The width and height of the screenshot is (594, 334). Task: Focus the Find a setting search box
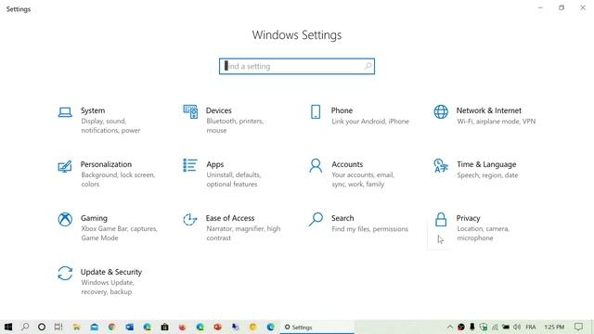297,66
